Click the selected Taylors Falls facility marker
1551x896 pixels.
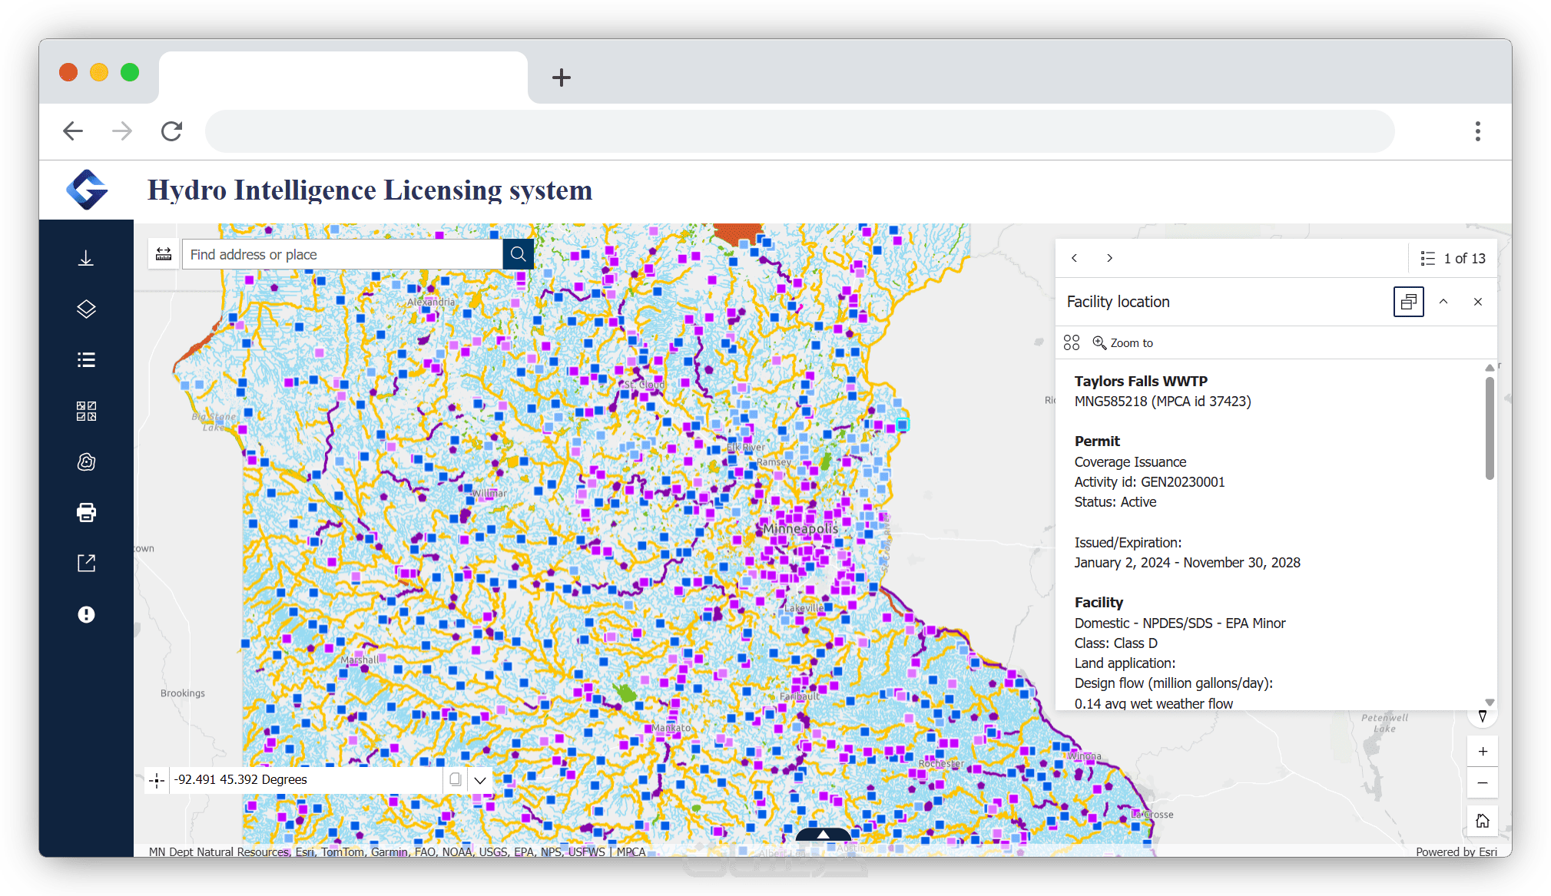tap(903, 425)
